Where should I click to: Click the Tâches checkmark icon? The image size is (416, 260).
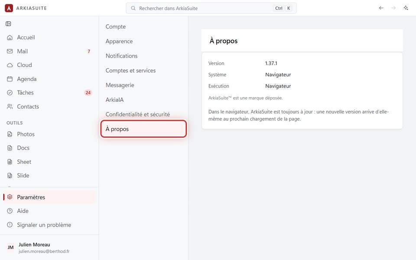coord(10,93)
